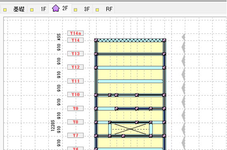Select the Y11 grid line label
The image size is (227, 150).
pyautogui.click(x=75, y=81)
